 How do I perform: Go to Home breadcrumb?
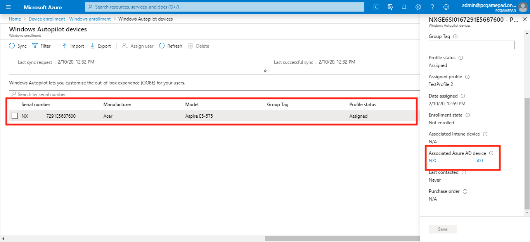[15, 19]
